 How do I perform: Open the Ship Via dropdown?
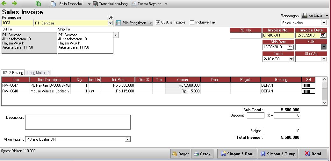click(x=324, y=59)
